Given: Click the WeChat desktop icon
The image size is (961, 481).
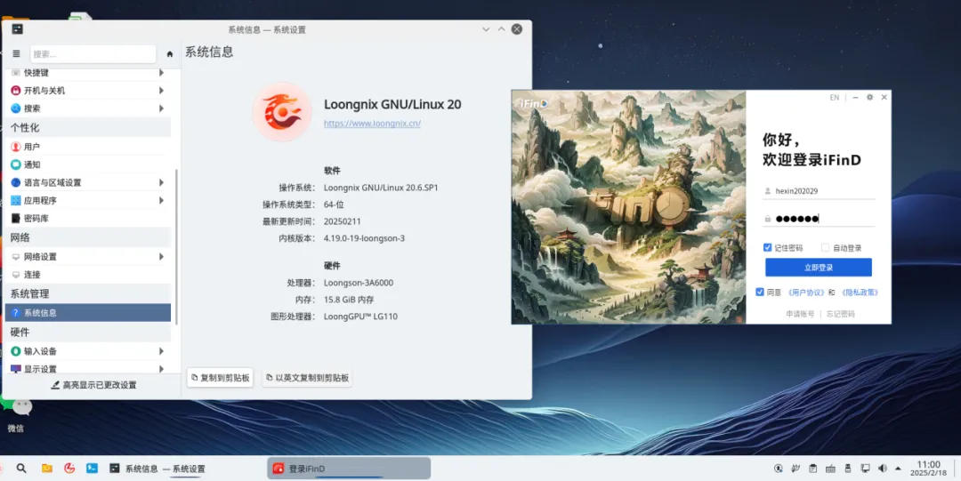Looking at the screenshot, I should (18, 409).
